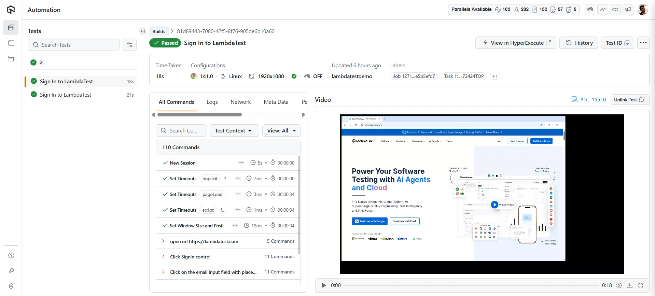655x296 pixels.
Task: Click the video playback speed icon
Action: [618, 285]
